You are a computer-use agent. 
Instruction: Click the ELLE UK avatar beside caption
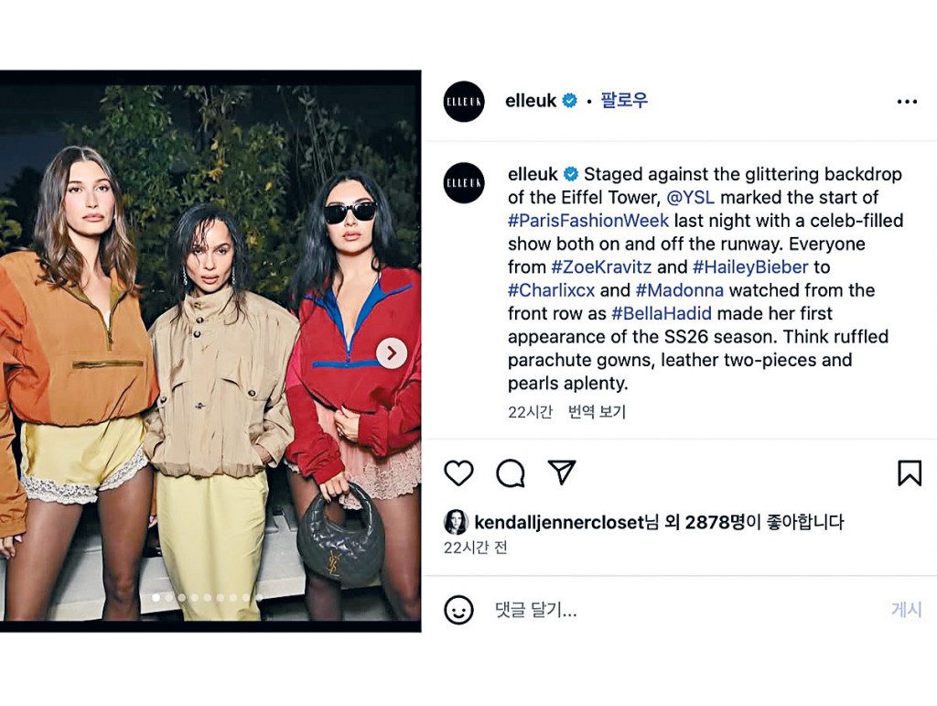pyautogui.click(x=464, y=182)
